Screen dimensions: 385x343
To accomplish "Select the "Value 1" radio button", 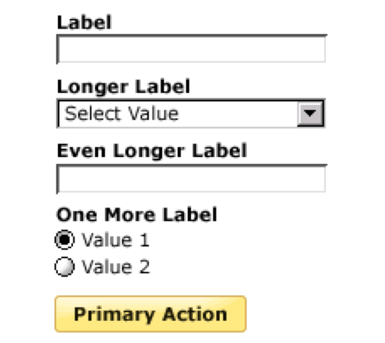I will [65, 241].
